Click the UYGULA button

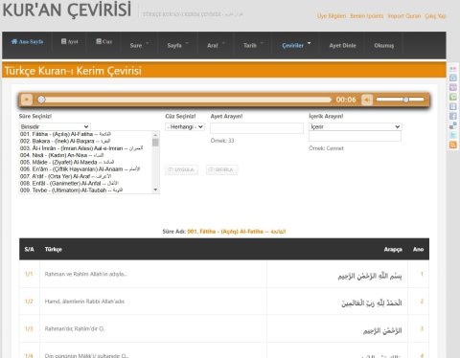click(181, 169)
